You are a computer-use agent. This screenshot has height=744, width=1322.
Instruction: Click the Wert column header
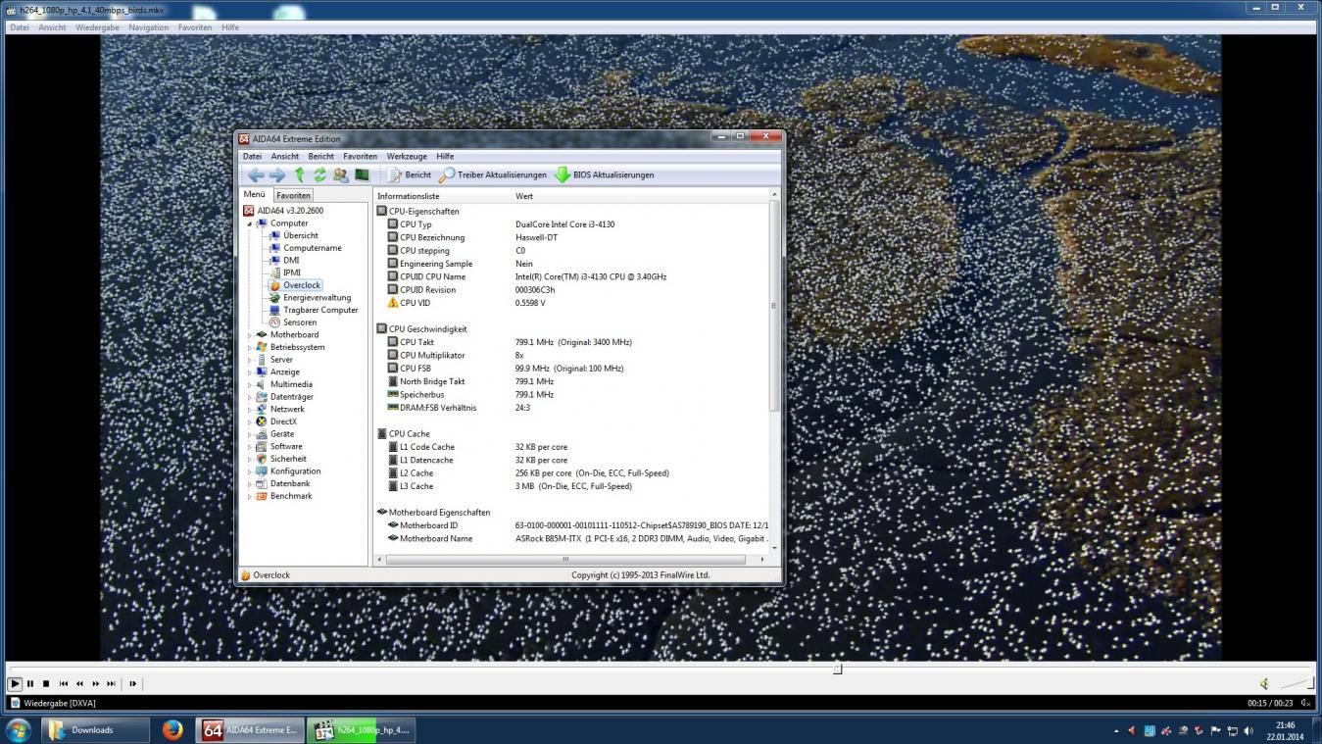(x=641, y=196)
